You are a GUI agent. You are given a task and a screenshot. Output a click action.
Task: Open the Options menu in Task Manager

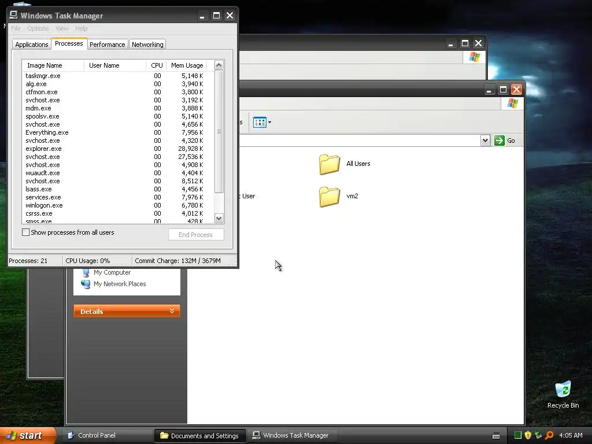coord(38,28)
